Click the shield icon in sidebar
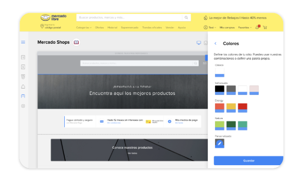Image resolution: width=303 pixels, height=181 pixels. (23, 77)
